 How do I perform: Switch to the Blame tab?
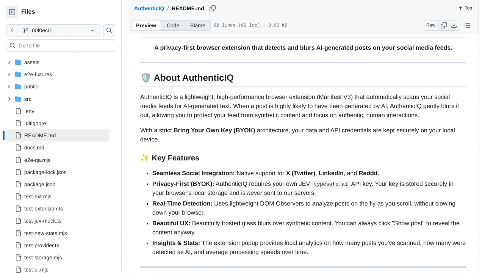(198, 25)
